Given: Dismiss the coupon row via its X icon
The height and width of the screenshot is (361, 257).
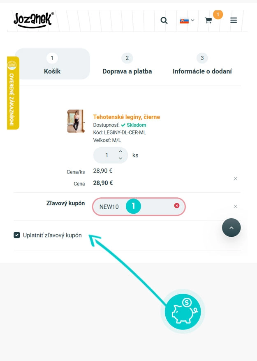Looking at the screenshot, I should (235, 206).
